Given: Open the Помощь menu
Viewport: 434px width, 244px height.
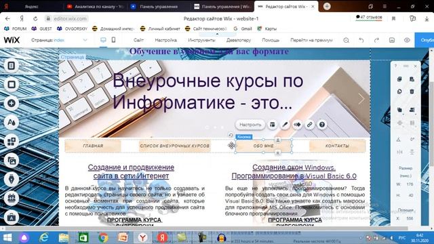Looking at the screenshot, I should (x=271, y=40).
